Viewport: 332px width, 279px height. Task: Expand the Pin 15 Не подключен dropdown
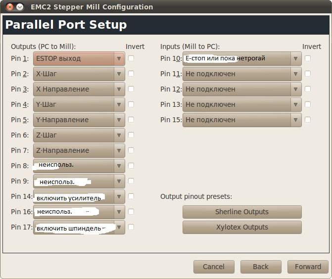(242, 120)
